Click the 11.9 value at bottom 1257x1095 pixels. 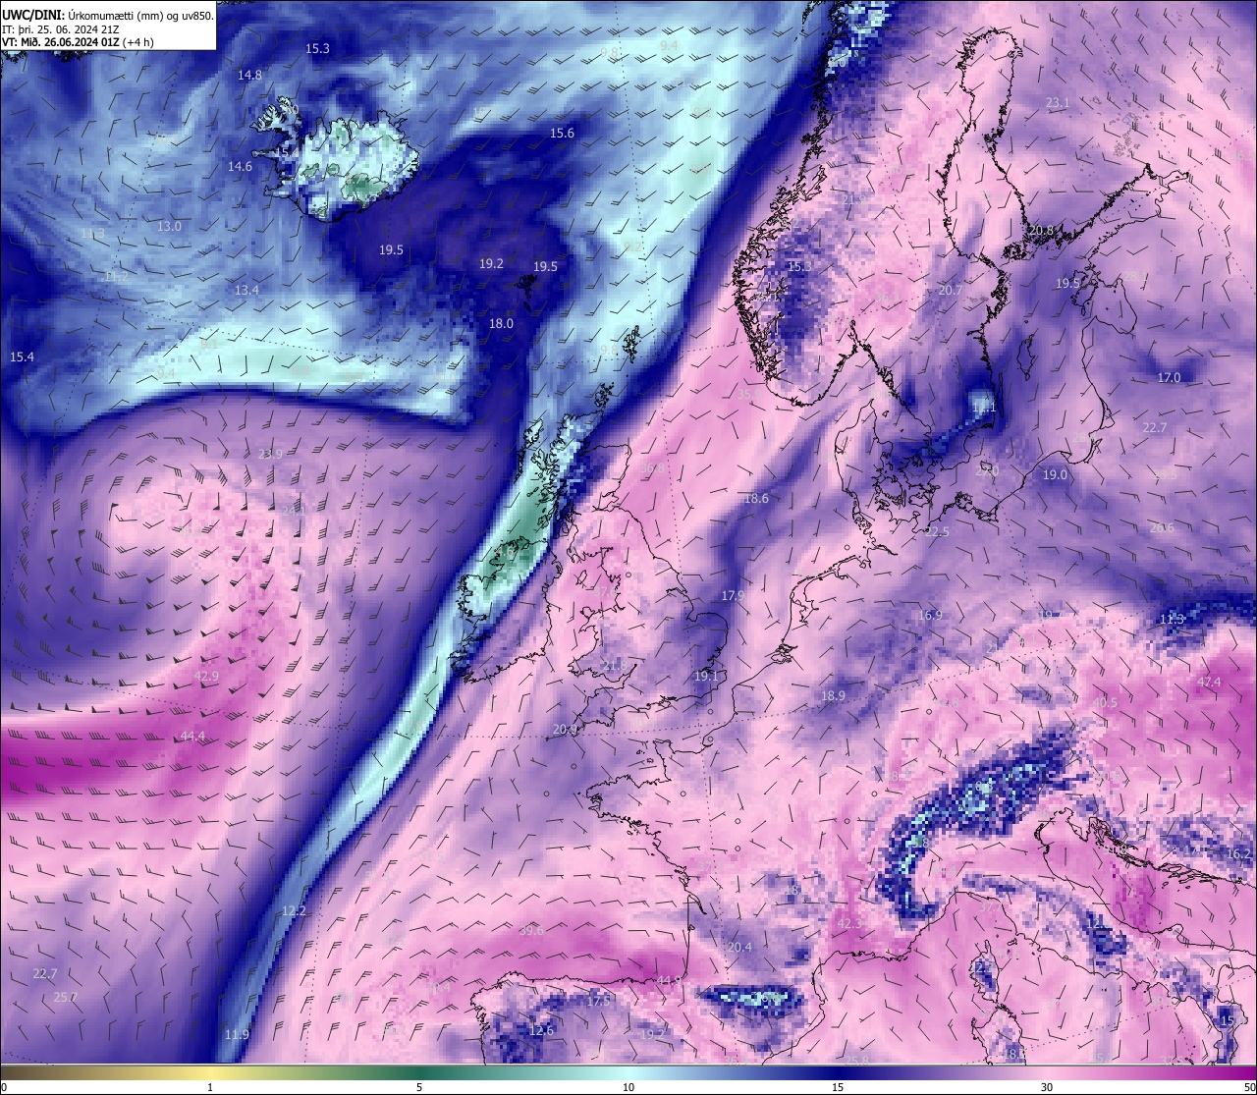[x=237, y=1034]
